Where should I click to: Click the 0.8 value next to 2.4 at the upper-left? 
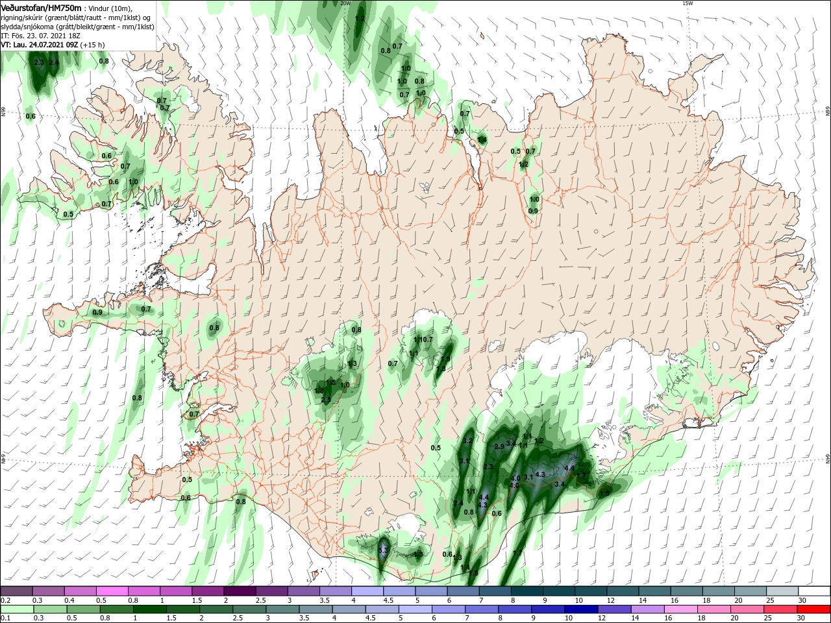(x=103, y=61)
